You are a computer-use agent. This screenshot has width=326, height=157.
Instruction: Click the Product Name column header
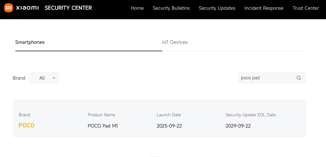click(101, 115)
